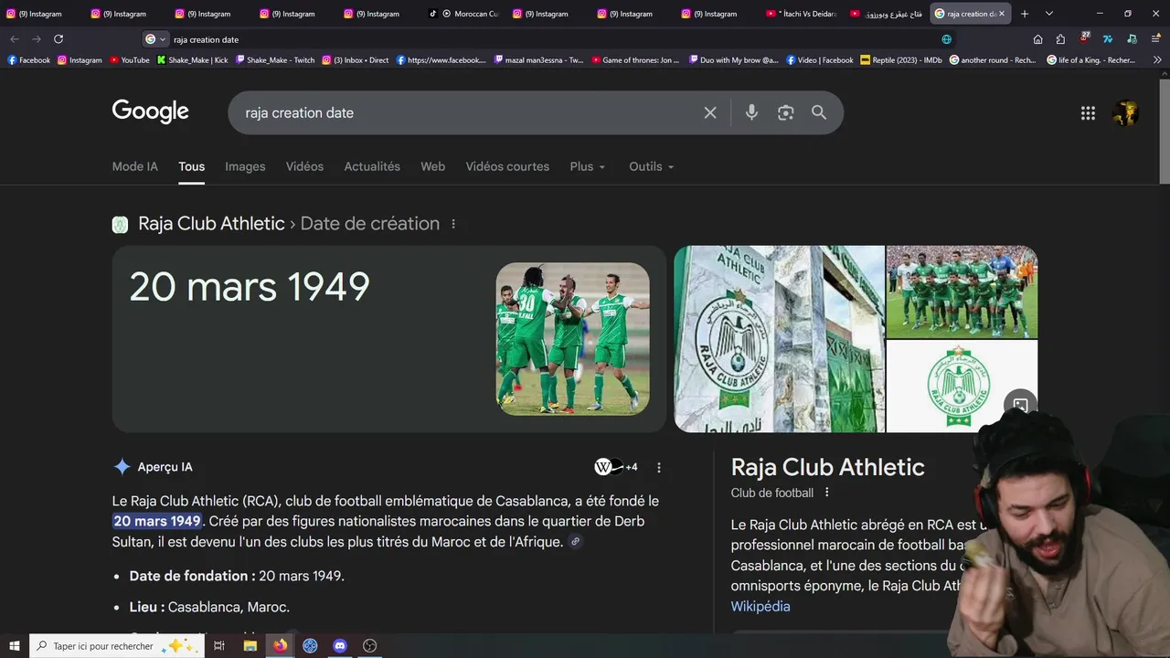
Task: Click Windows search box Taper ici pour rechercher
Action: coord(117,646)
